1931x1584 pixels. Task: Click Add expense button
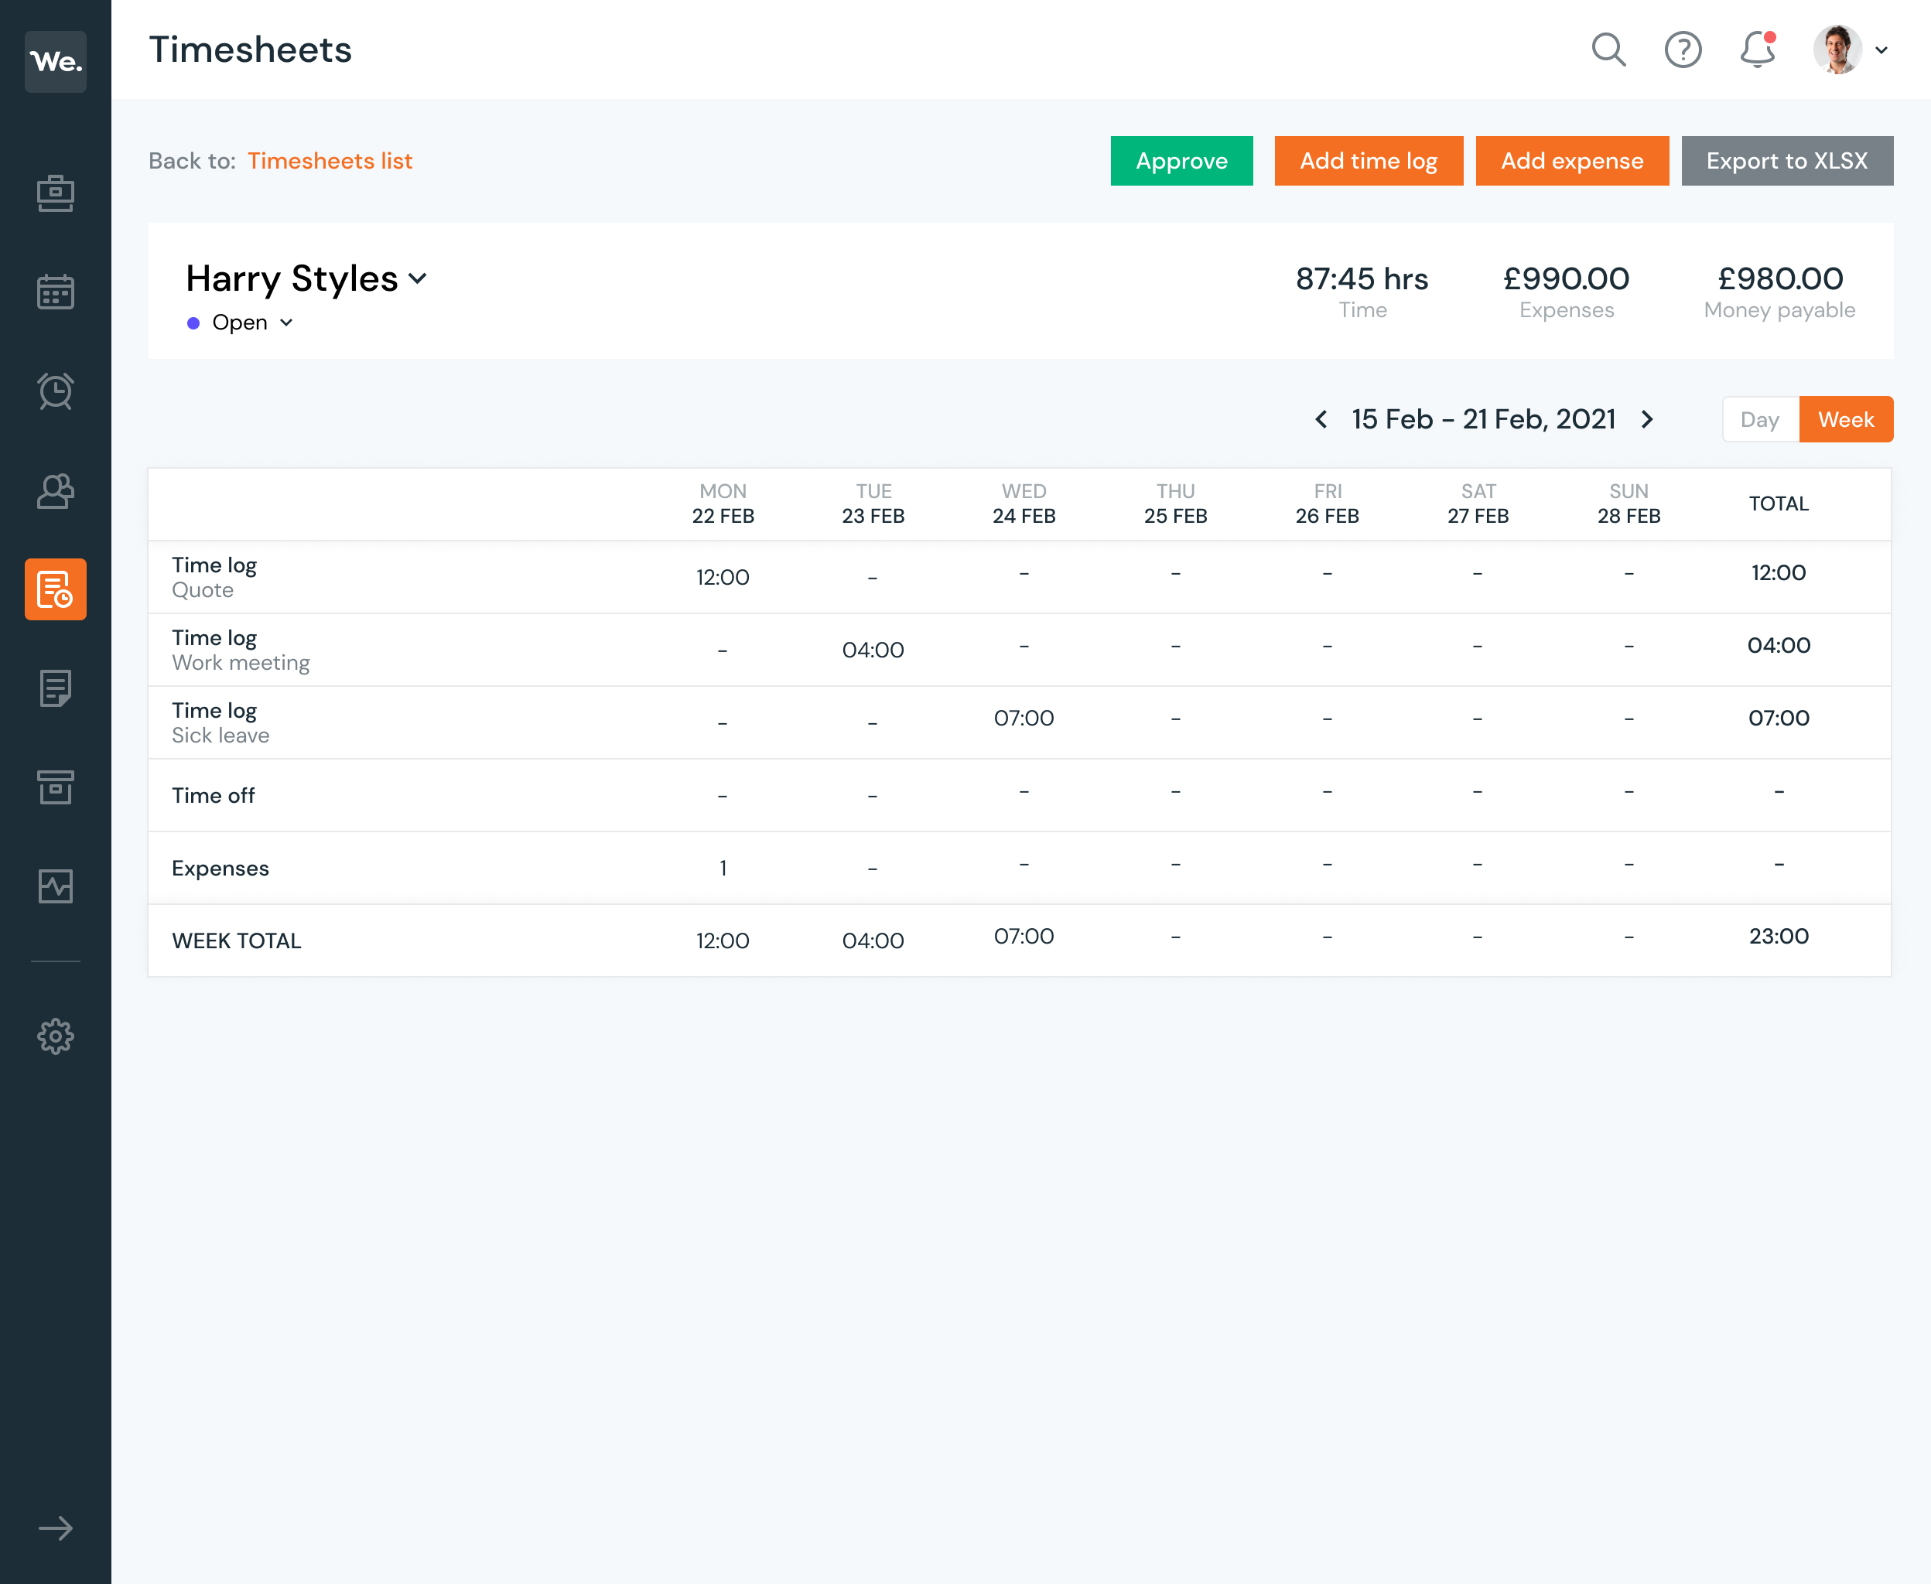pos(1572,160)
